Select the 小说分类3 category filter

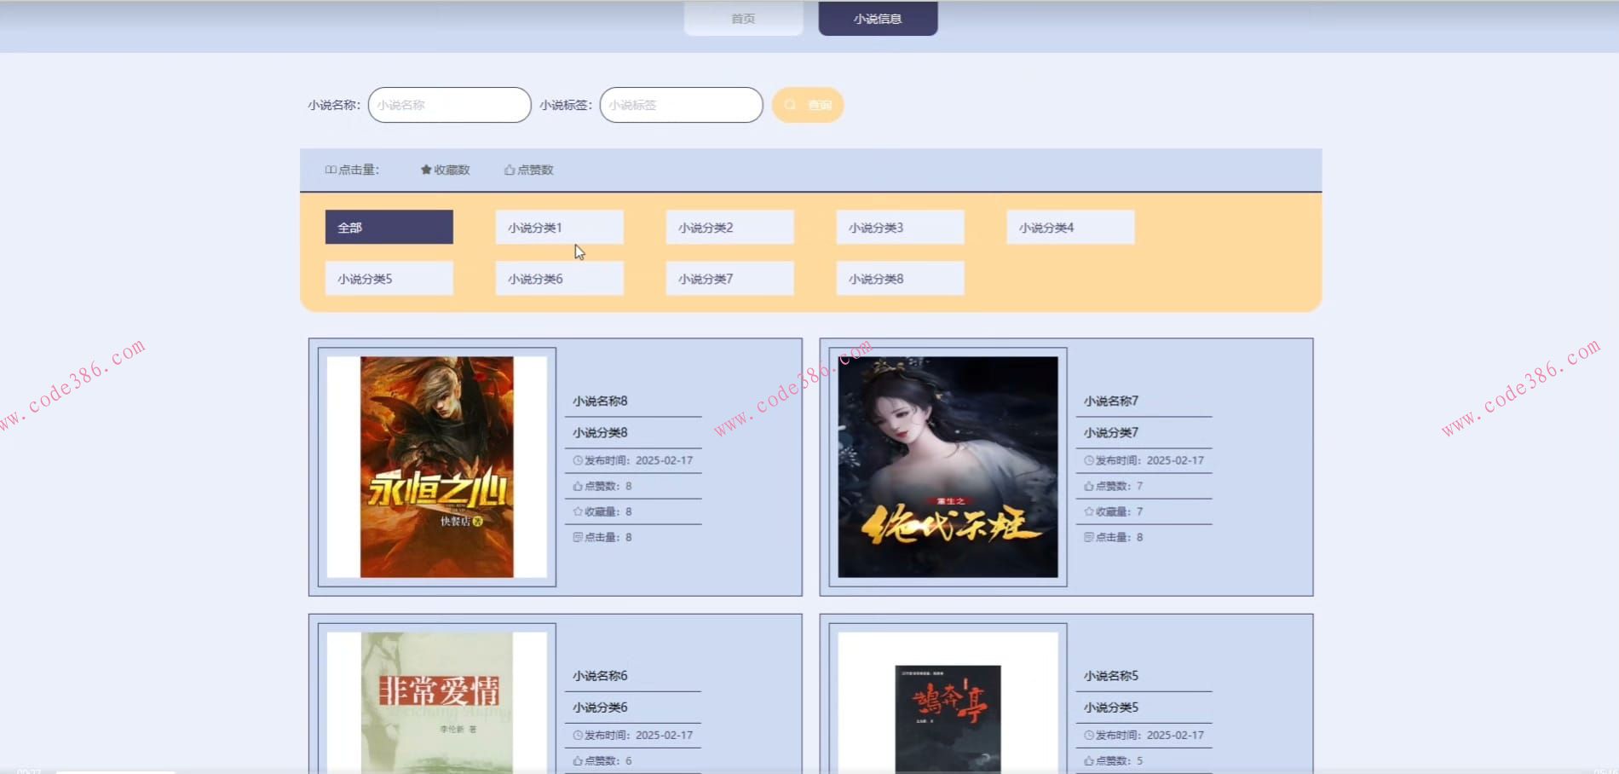pyautogui.click(x=900, y=227)
